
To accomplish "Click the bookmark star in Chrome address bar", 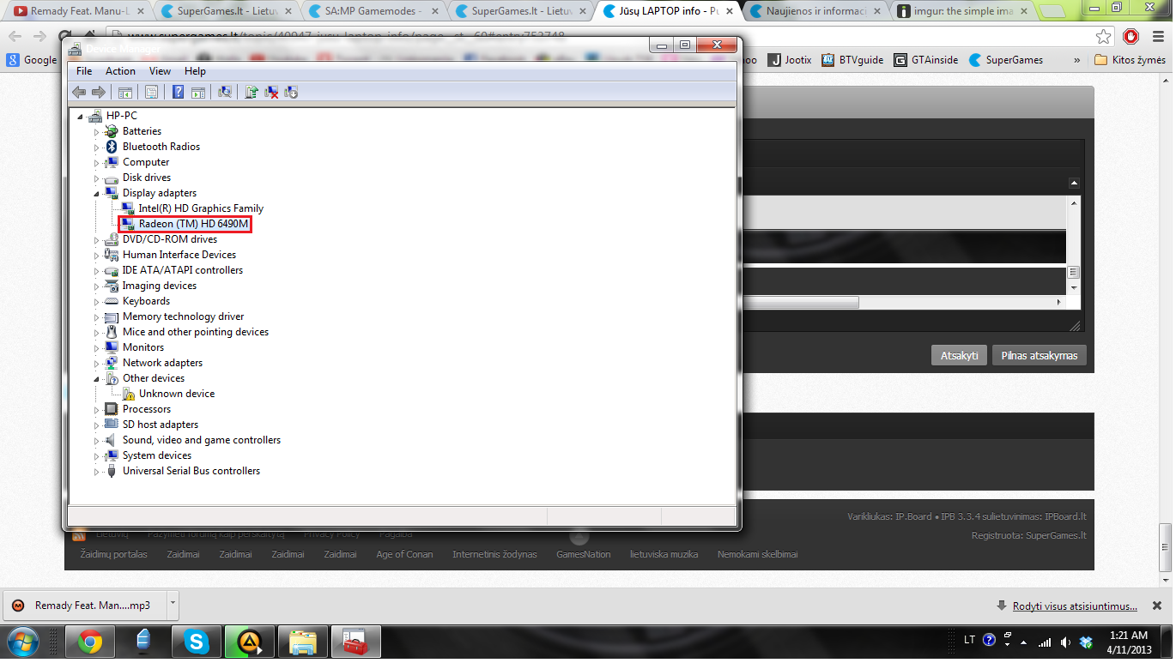I will point(1104,37).
